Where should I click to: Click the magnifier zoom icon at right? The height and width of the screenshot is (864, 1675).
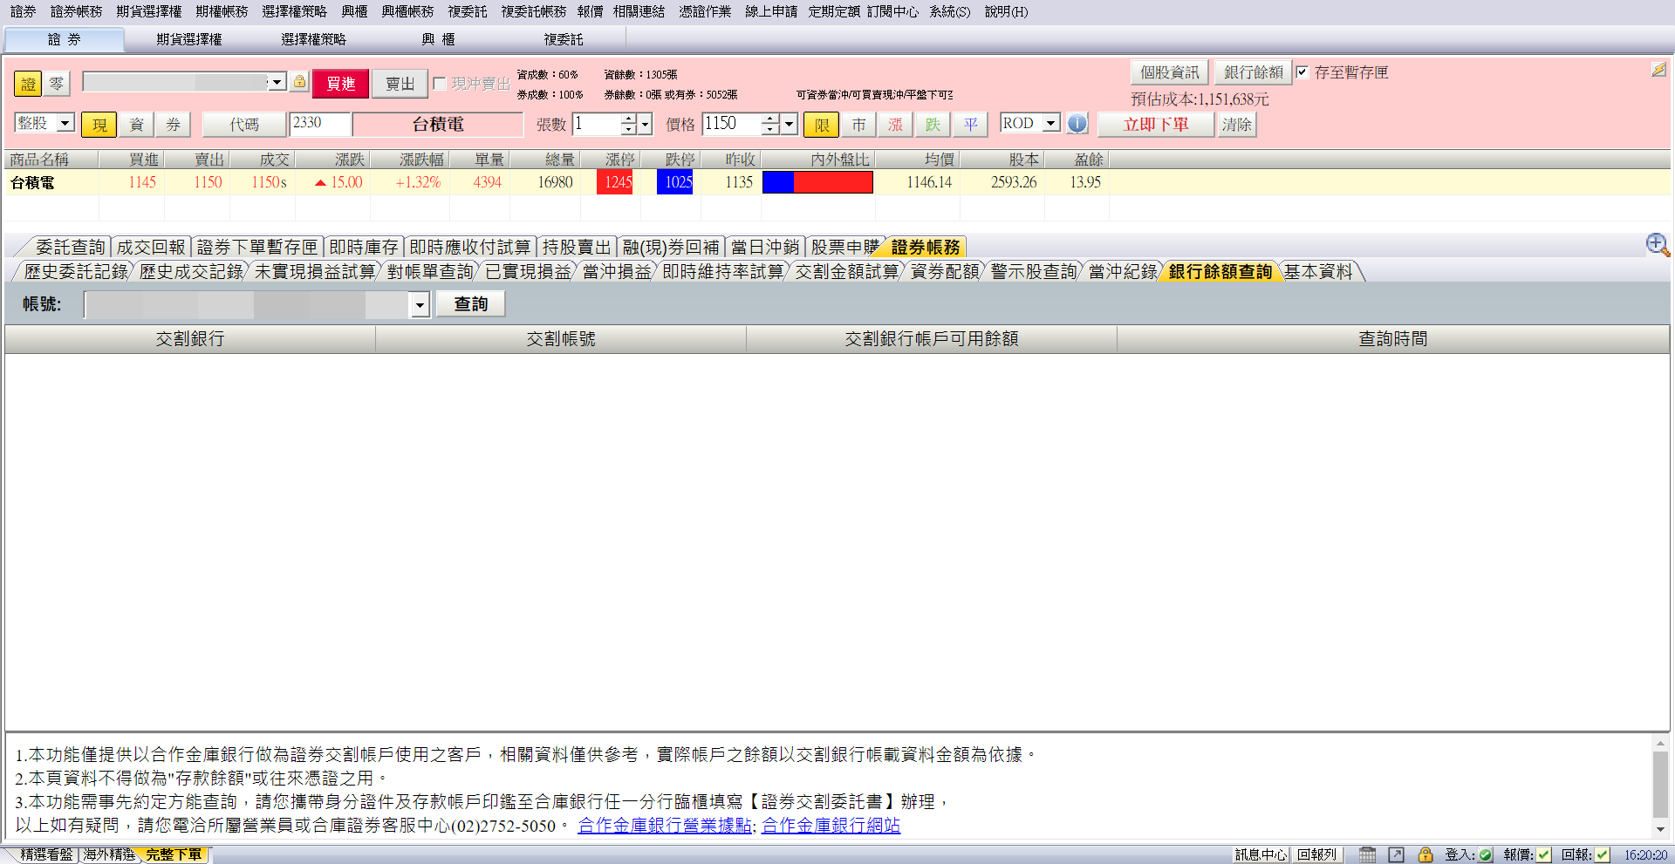tap(1657, 245)
